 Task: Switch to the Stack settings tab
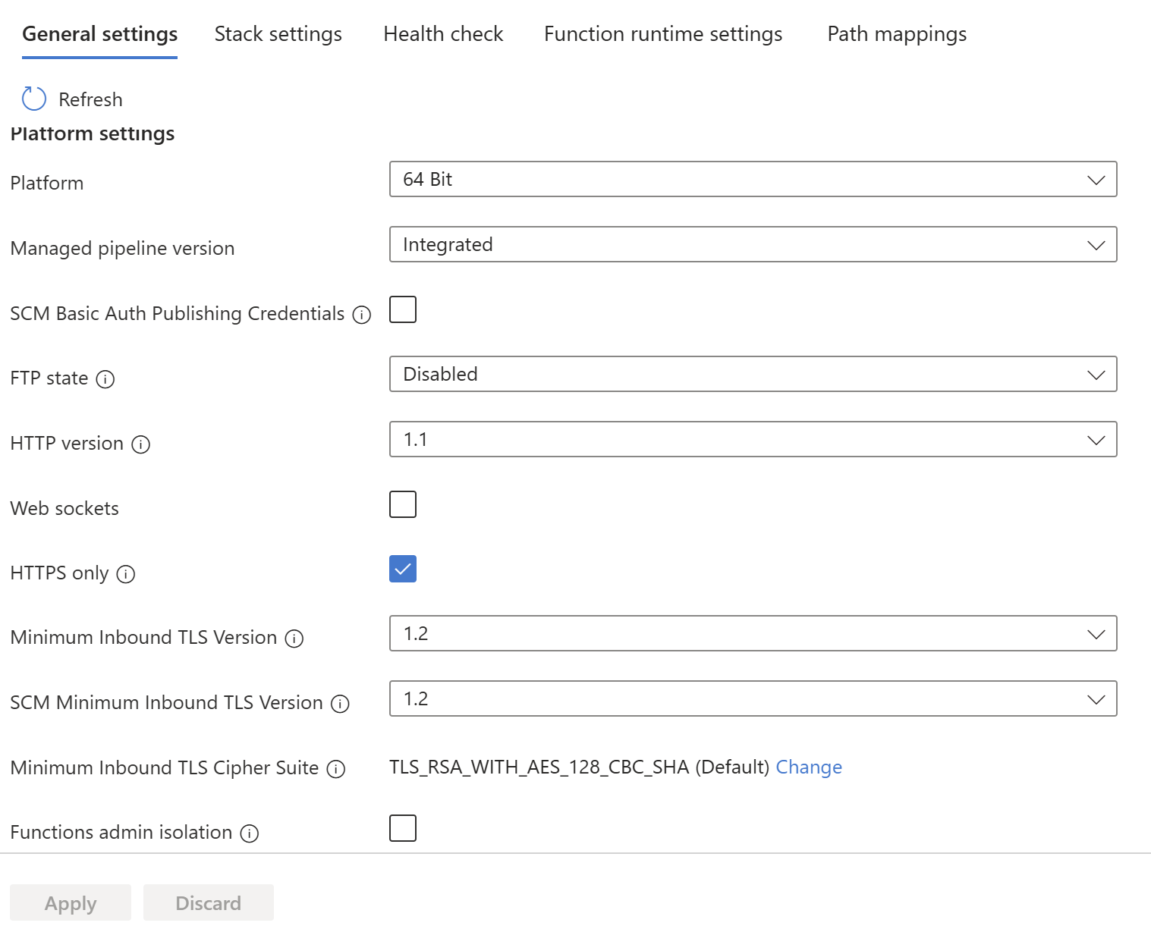[278, 34]
